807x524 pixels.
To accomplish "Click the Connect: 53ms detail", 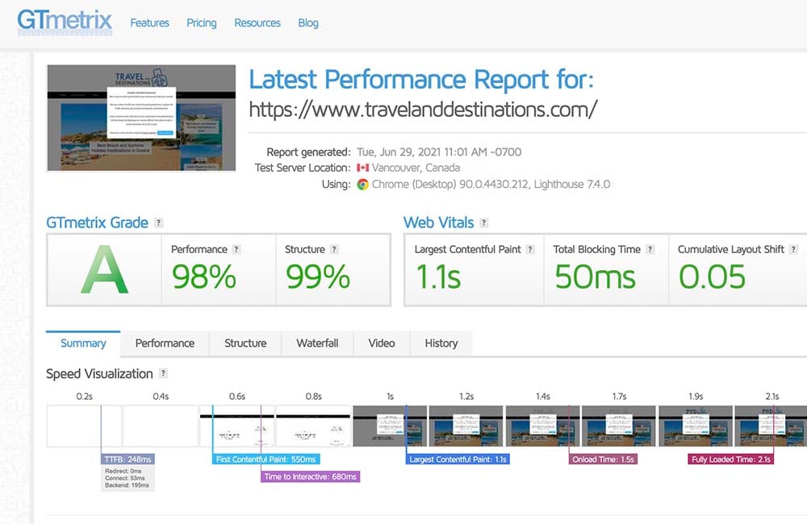I will point(124,478).
